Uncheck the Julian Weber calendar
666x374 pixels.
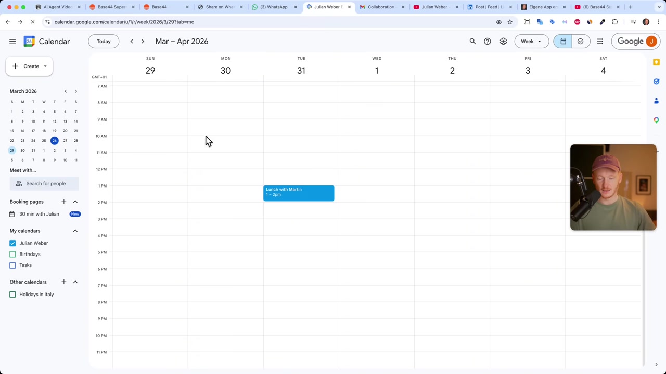pyautogui.click(x=12, y=243)
